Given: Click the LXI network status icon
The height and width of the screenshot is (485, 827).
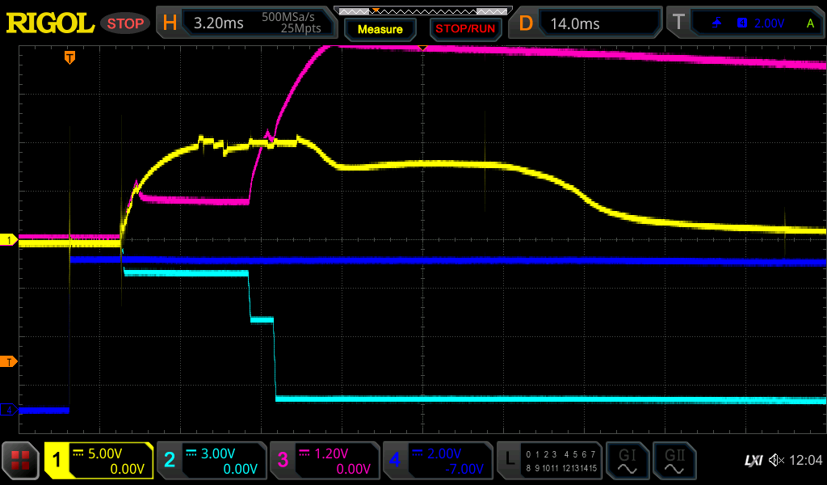Looking at the screenshot, I should click(753, 461).
